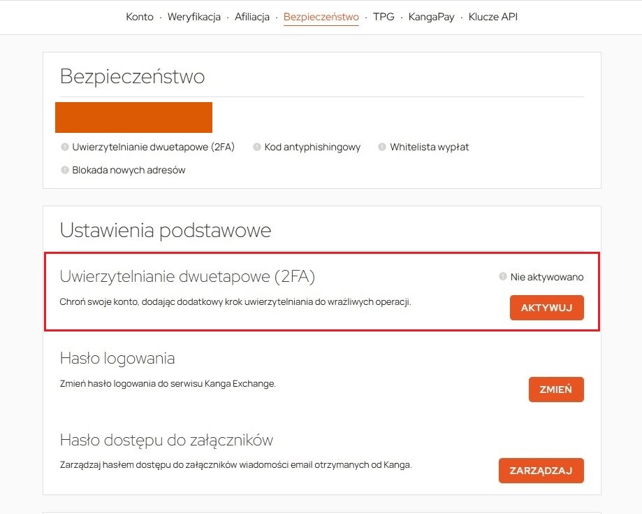
Task: Click the Nie aktywowano status text
Action: click(x=546, y=277)
